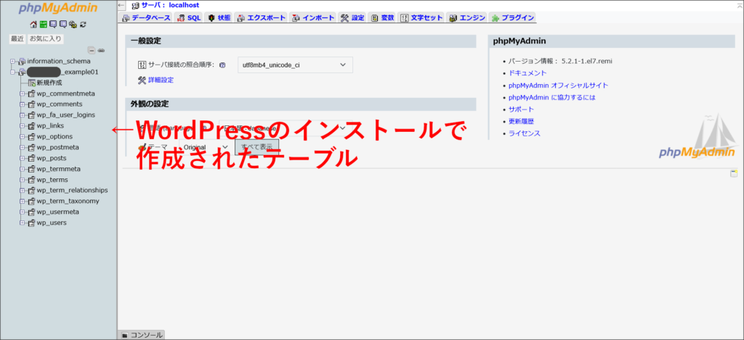The width and height of the screenshot is (744, 340).
Task: Click the green log out icon
Action: point(43,25)
